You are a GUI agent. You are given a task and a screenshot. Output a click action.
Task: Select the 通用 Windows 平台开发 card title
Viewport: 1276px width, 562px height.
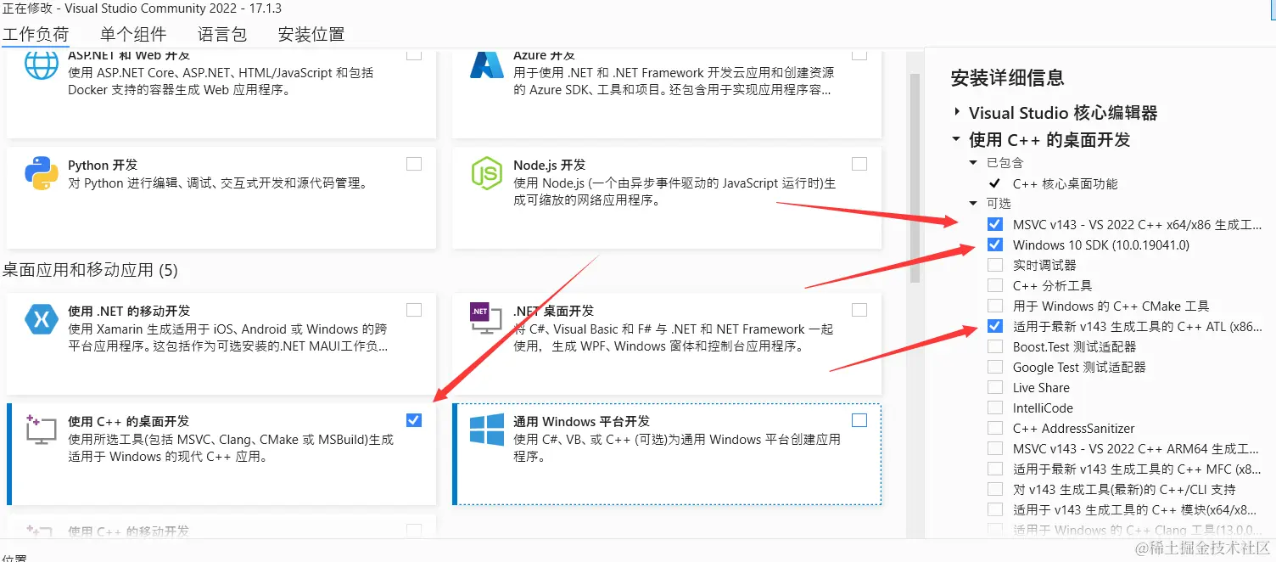tap(582, 421)
